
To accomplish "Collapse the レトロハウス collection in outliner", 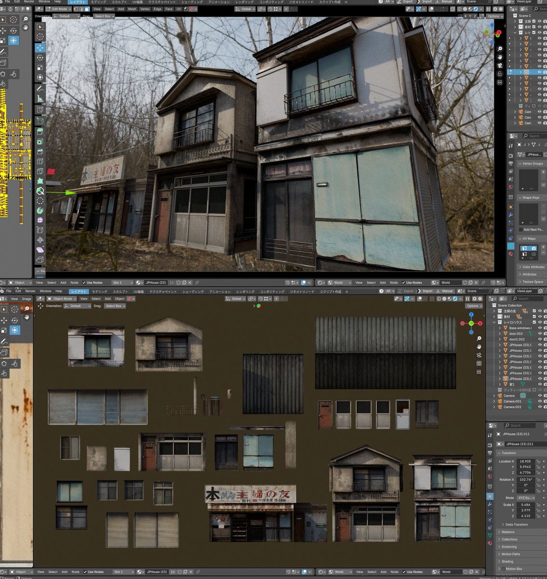I will (494, 322).
